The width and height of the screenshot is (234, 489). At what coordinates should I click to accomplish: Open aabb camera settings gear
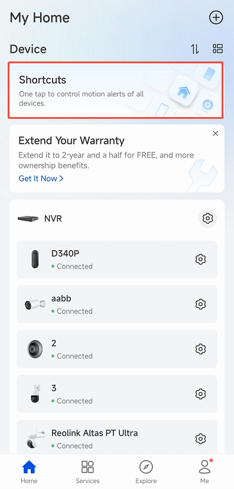(200, 304)
